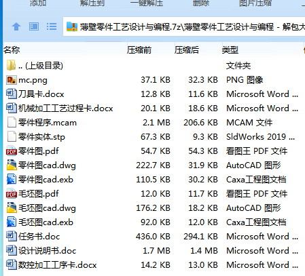Click the parent directory folder icon
Screen dimensions: 305x276
coord(12,66)
